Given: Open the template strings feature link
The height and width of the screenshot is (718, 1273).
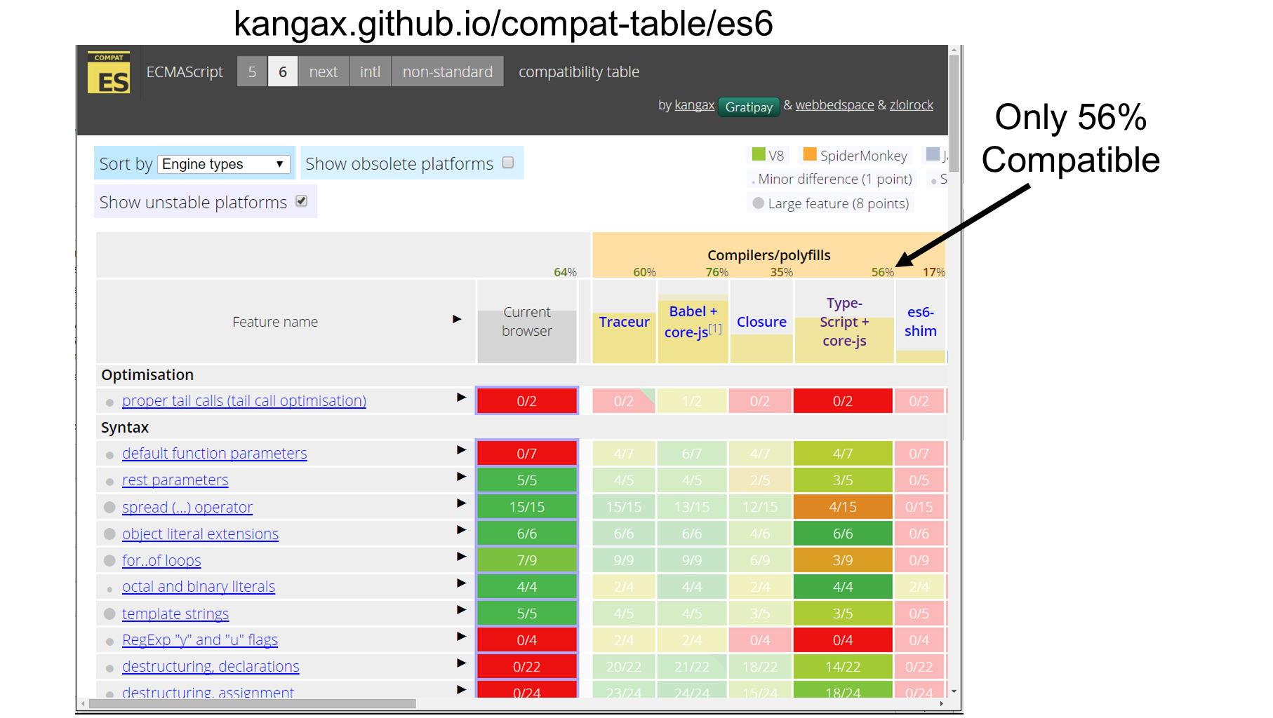Looking at the screenshot, I should pos(175,614).
